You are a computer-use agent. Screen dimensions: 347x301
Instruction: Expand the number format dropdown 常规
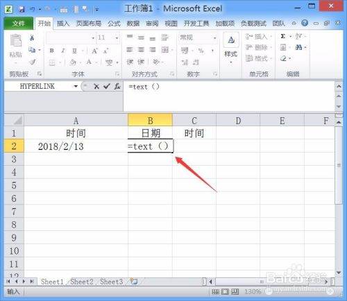[x=214, y=37]
